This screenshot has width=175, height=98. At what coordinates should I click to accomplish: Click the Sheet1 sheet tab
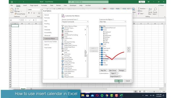23,89
